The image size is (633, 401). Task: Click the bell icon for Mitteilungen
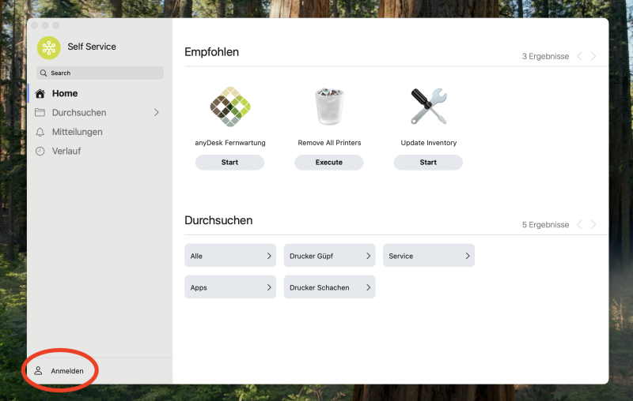[40, 132]
